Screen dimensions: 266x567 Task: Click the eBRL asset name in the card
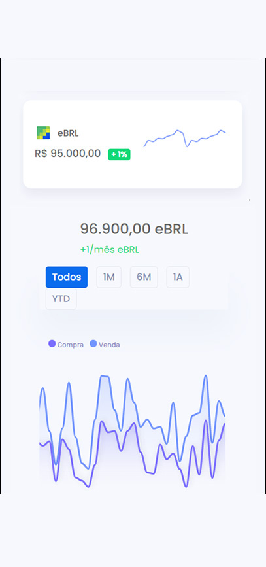[68, 133]
